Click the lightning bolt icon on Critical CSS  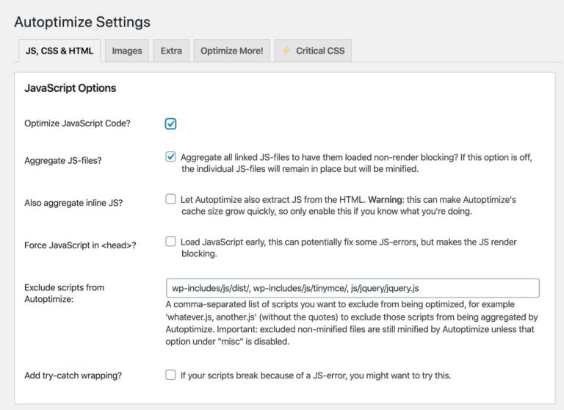point(286,51)
